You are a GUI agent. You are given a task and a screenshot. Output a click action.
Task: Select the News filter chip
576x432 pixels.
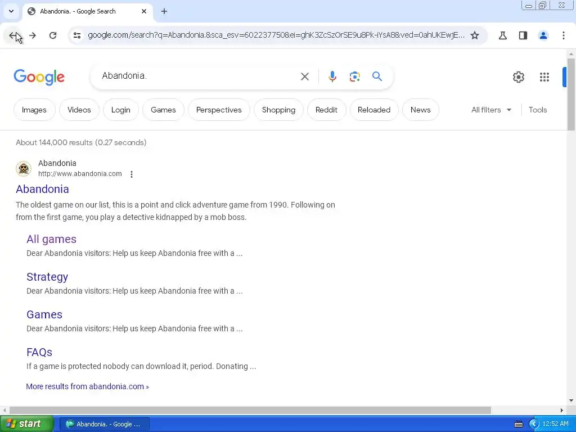point(420,110)
